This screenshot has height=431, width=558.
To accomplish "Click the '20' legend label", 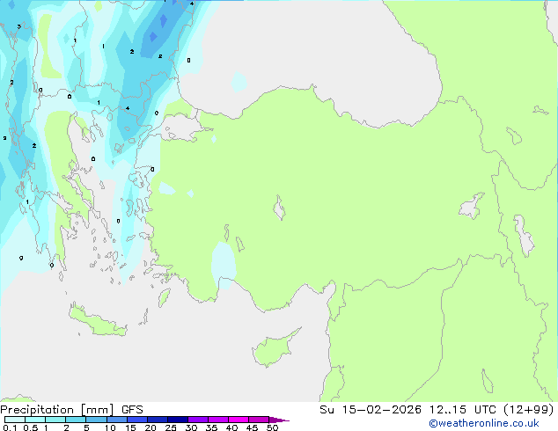I will click(151, 427).
